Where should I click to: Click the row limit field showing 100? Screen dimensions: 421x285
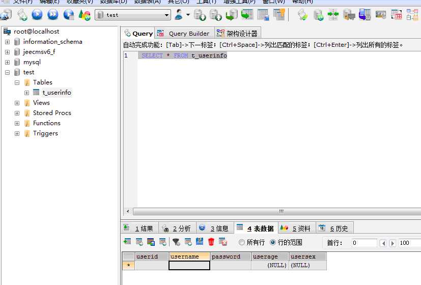(x=409, y=243)
